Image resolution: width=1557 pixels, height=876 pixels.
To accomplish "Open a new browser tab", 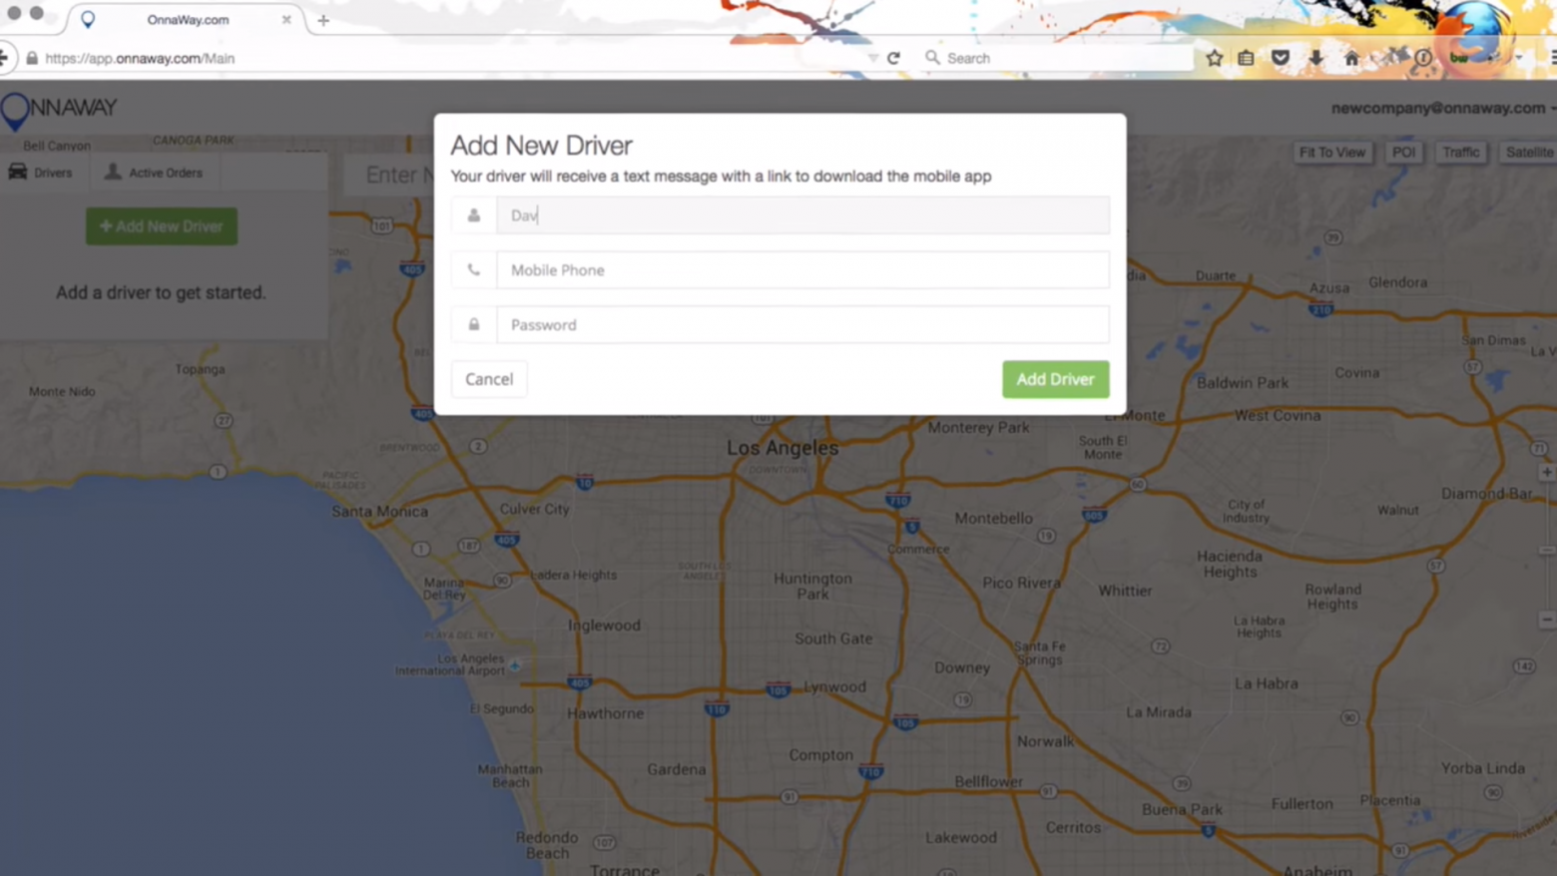I will click(x=323, y=20).
